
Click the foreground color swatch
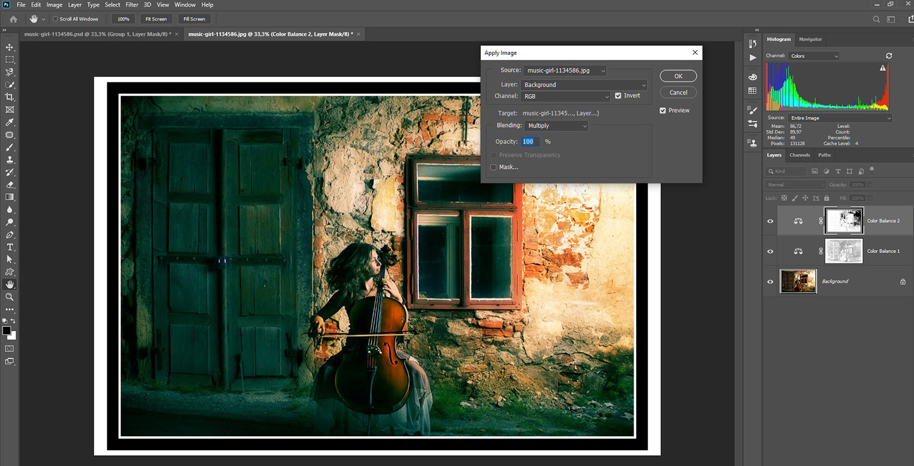[x=7, y=331]
